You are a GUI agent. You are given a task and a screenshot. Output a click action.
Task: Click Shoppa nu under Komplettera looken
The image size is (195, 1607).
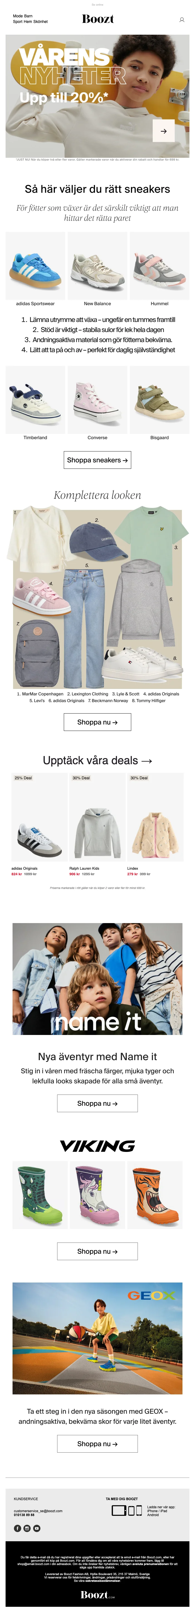coord(97,722)
